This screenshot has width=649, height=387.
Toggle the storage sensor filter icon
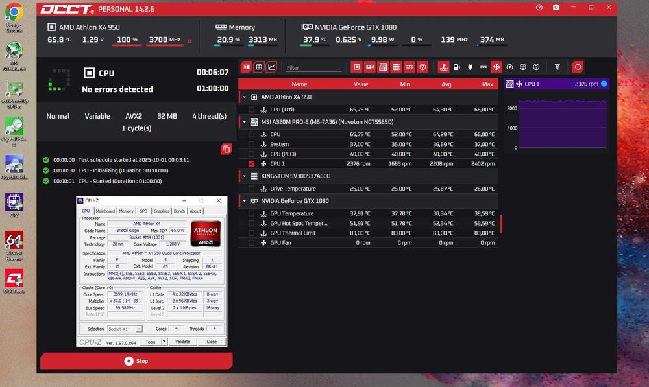[396, 67]
